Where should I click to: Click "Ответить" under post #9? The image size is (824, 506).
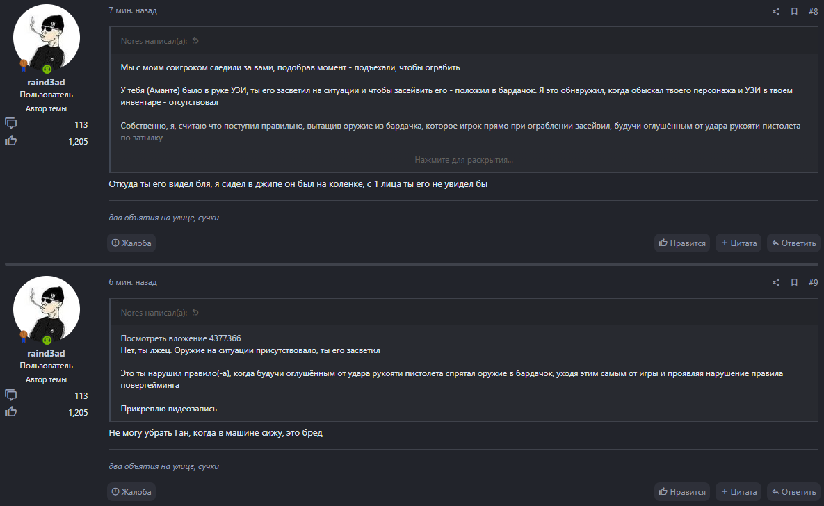click(793, 492)
